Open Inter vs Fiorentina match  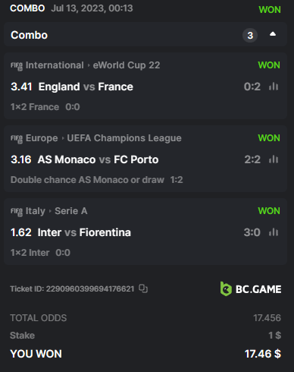(x=84, y=232)
